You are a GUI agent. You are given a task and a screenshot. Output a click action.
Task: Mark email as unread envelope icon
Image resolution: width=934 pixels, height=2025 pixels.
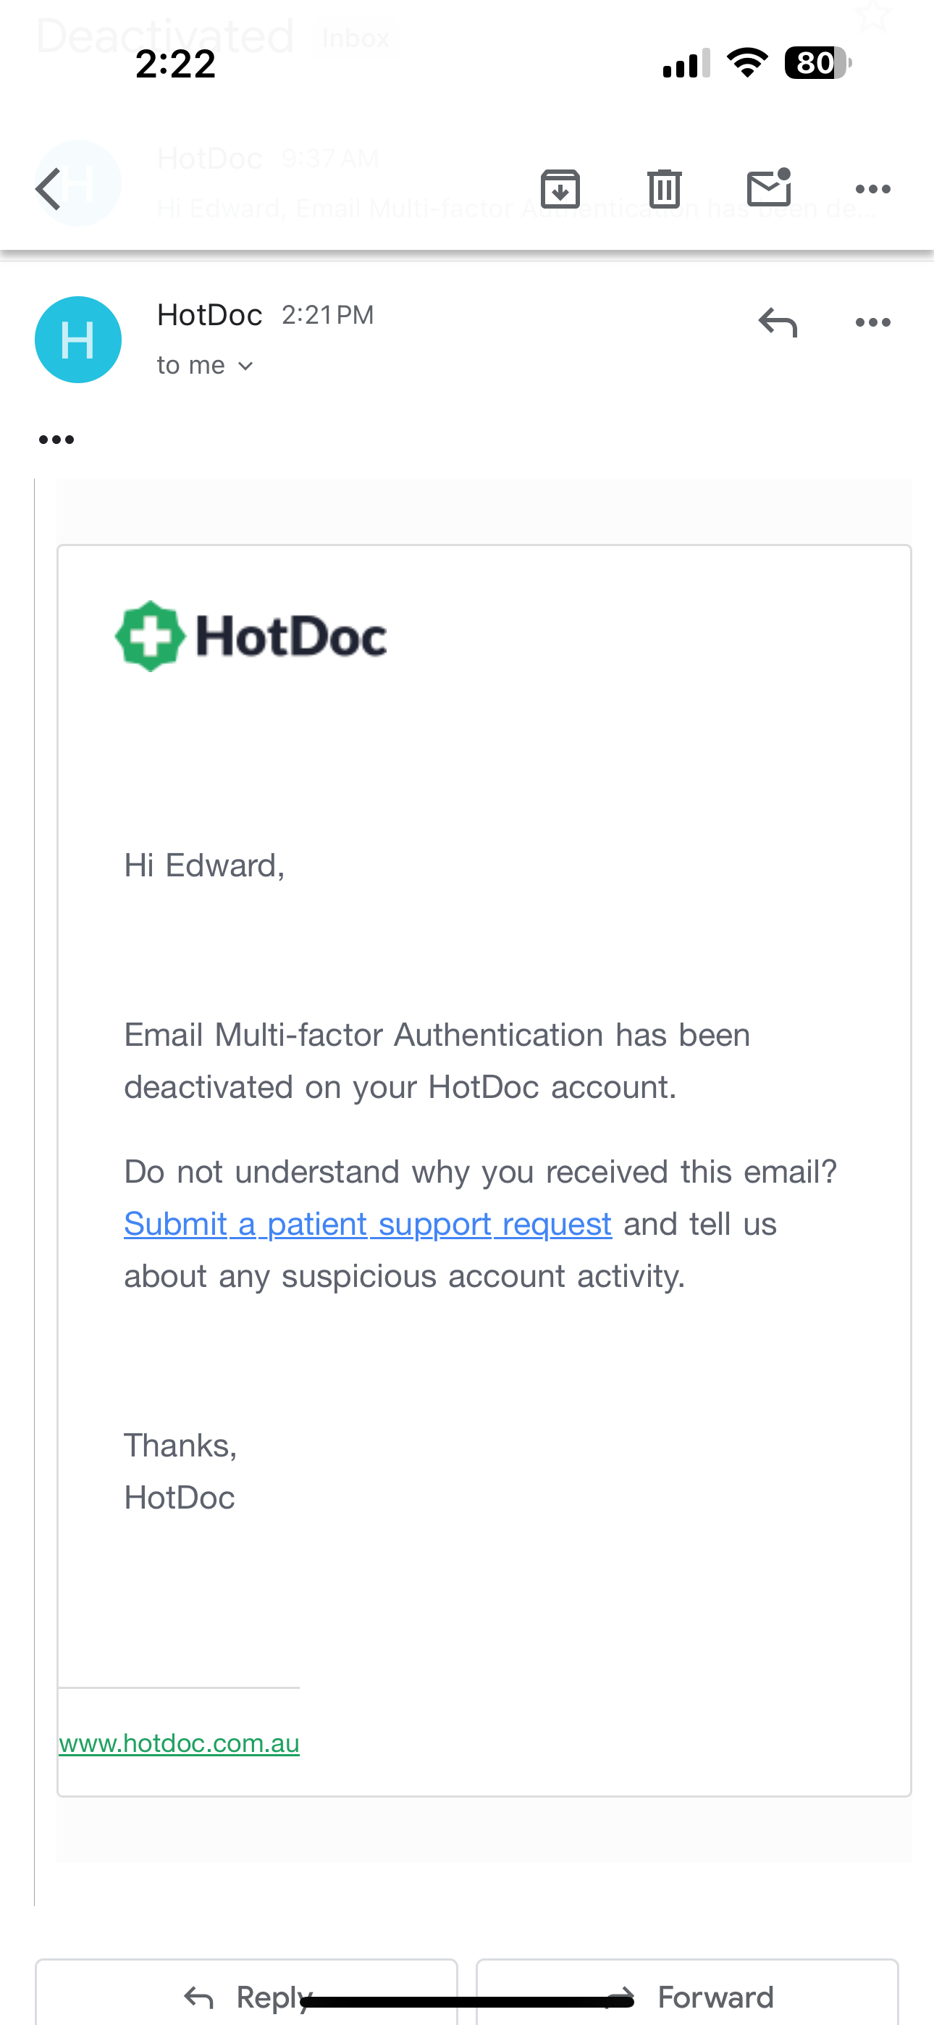pos(769,187)
